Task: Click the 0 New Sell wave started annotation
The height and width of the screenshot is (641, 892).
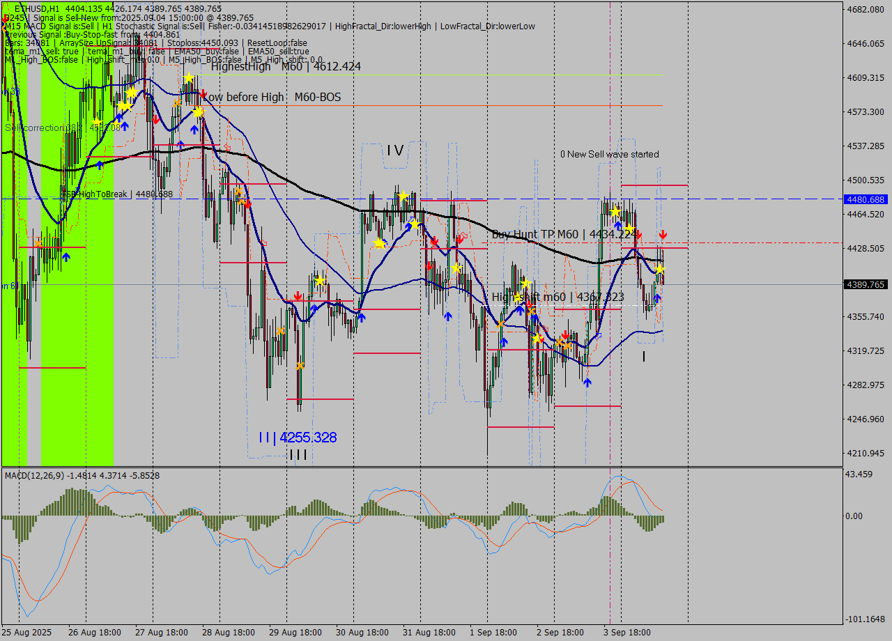Action: pyautogui.click(x=610, y=154)
